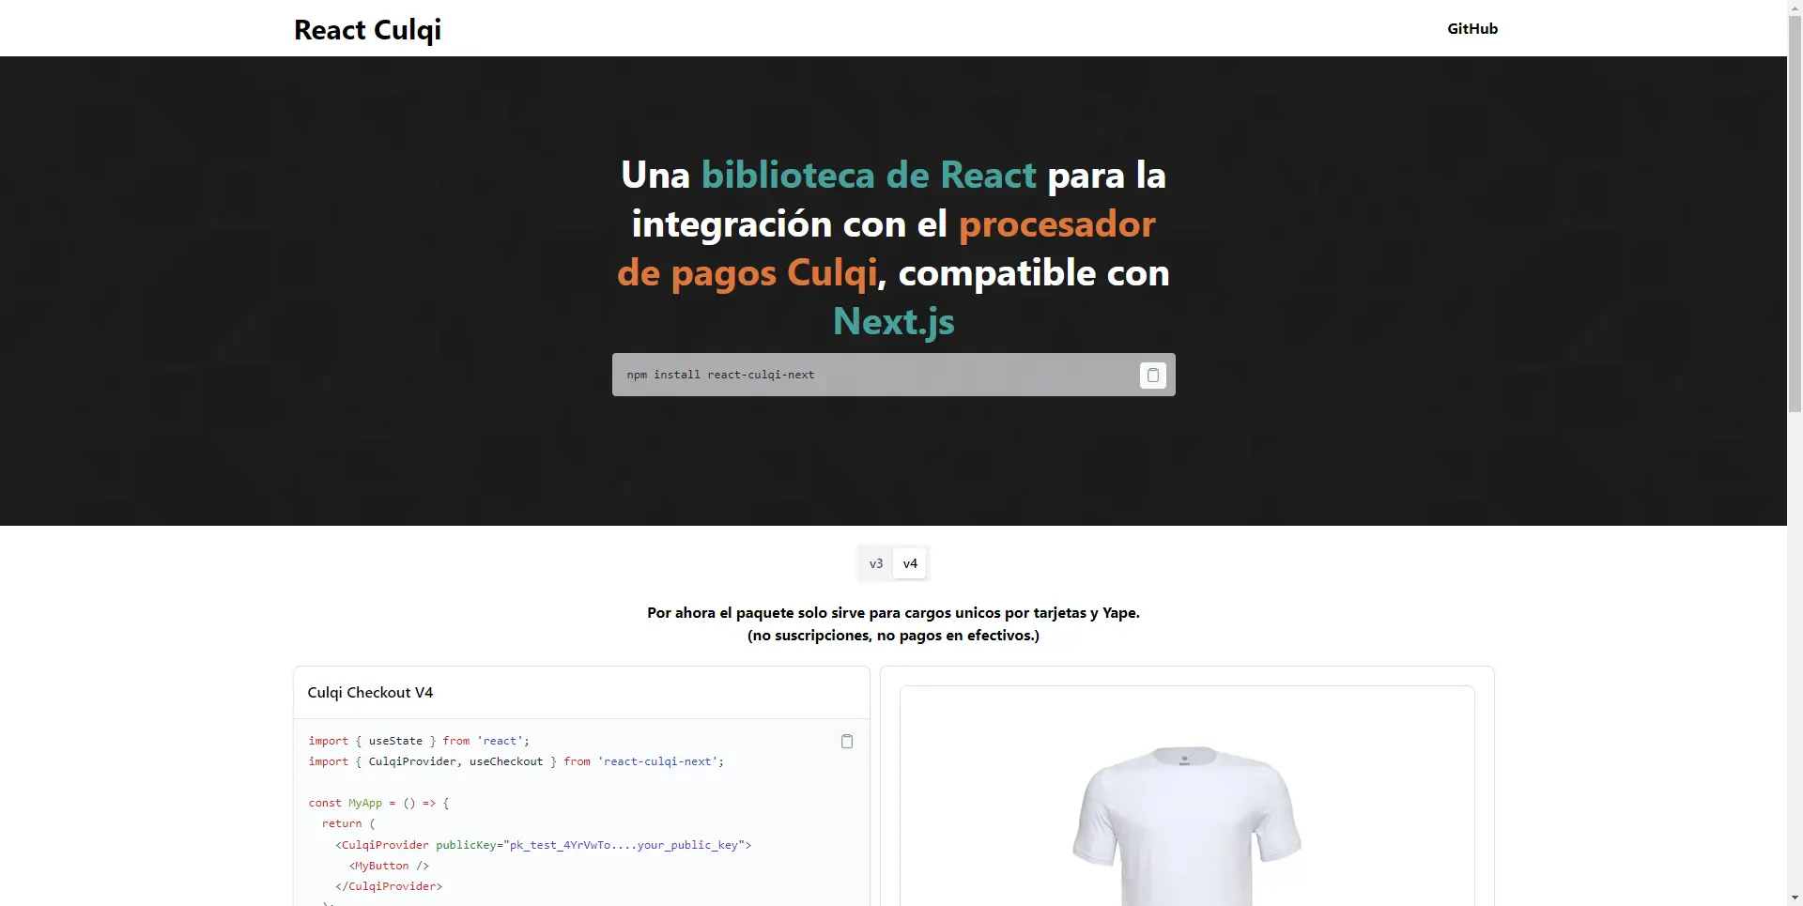1803x906 pixels.
Task: Click the page vertical scrollbar thumb
Action: click(1795, 214)
